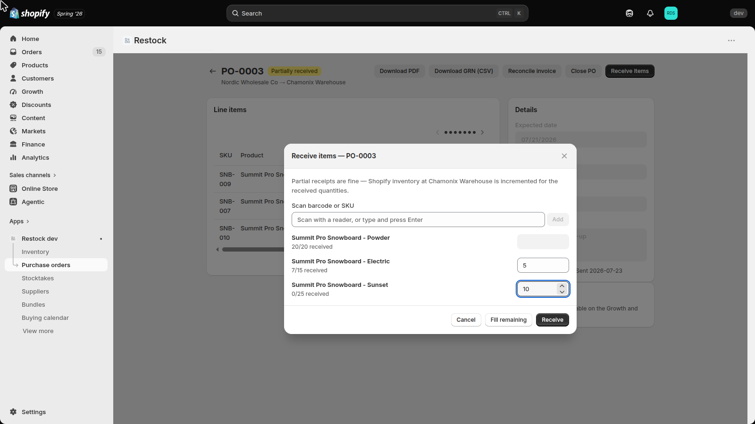Click Download PDF button
The width and height of the screenshot is (755, 424).
point(400,71)
